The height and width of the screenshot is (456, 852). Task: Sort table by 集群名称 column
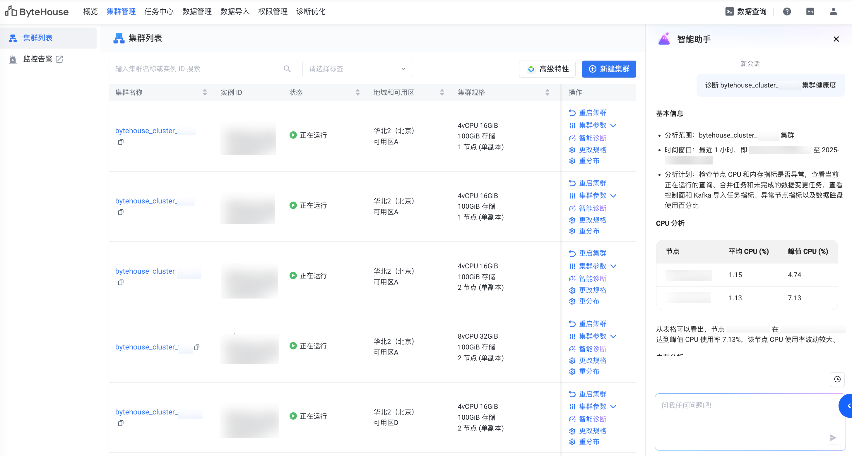(205, 92)
